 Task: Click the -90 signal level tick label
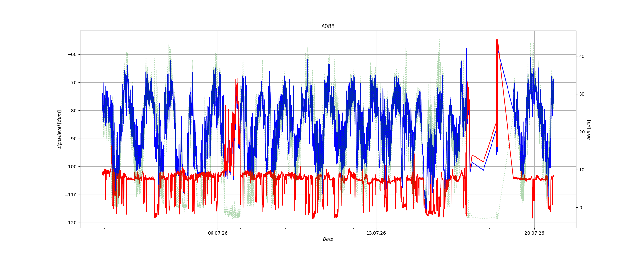click(x=72, y=139)
